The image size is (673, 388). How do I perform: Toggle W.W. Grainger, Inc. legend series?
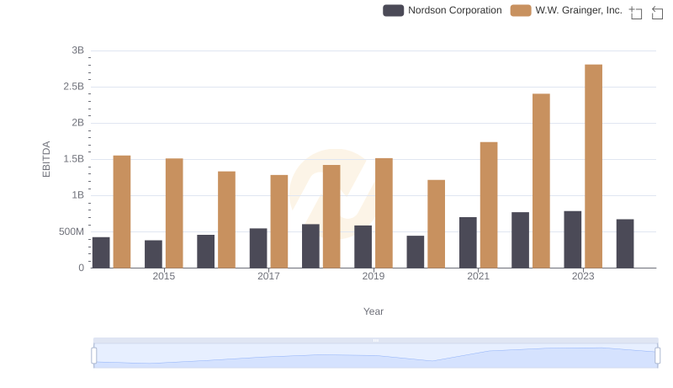point(566,10)
